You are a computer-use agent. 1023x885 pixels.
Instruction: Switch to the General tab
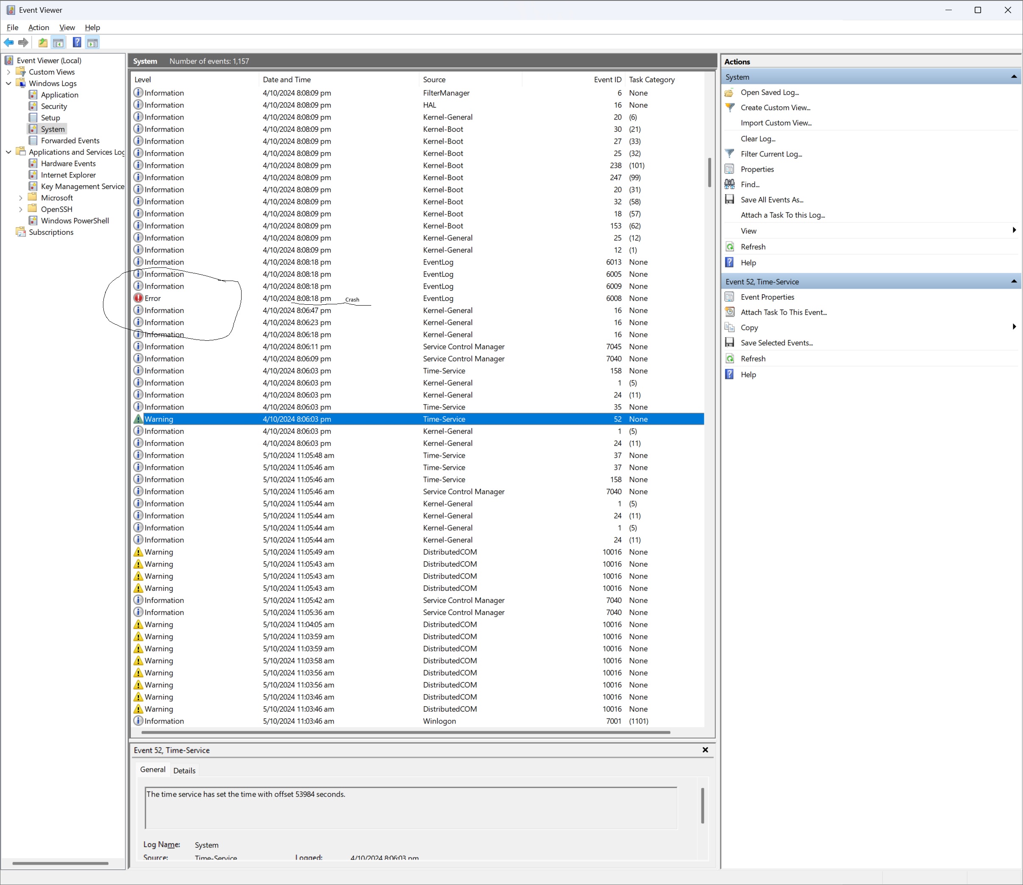point(153,769)
